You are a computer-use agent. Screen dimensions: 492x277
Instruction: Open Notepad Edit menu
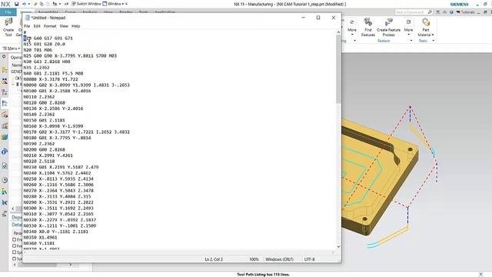[37, 26]
